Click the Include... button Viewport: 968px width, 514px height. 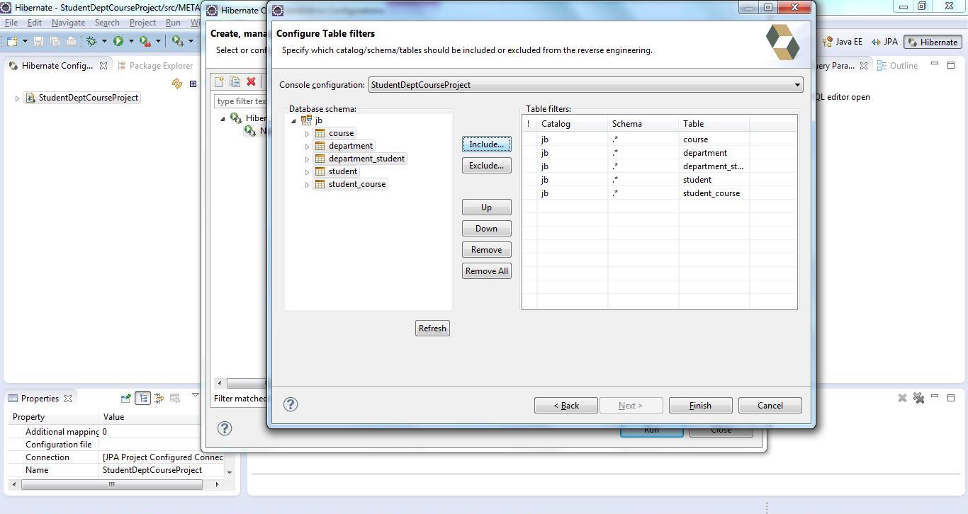[x=486, y=144]
